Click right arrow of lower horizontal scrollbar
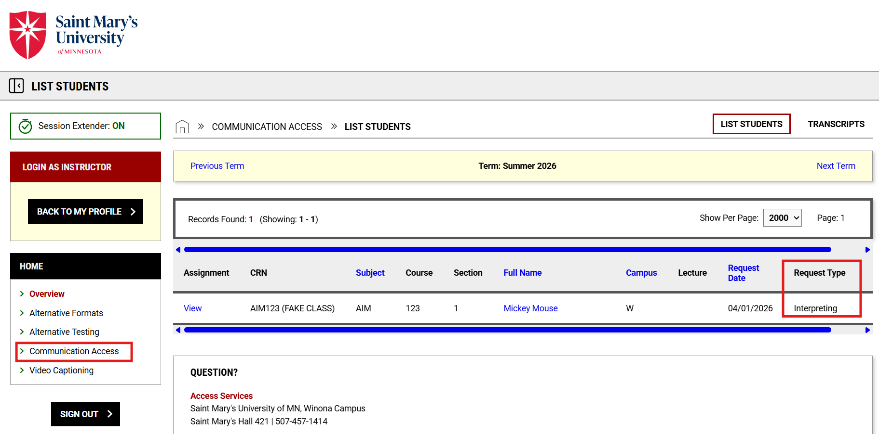The image size is (879, 434). [x=867, y=330]
